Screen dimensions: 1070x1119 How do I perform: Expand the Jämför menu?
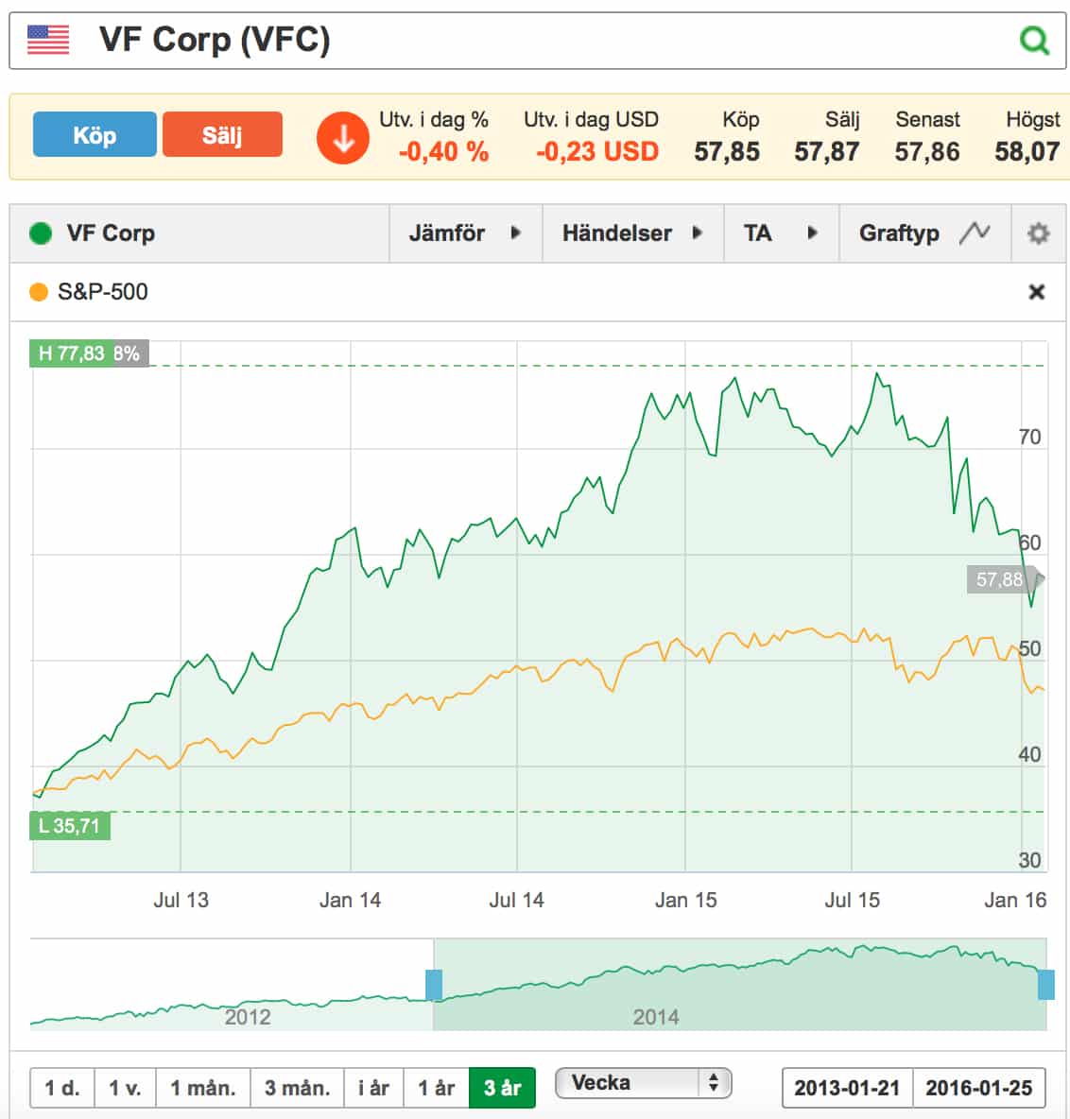click(x=465, y=233)
